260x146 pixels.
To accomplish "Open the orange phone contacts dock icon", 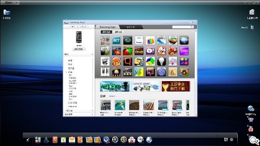I will coord(55,140).
